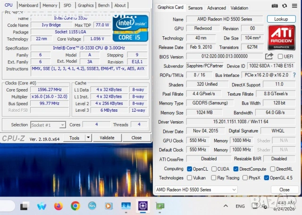
Task: Open the AMD Radeon HD 5500 Series dropdown
Action: [x=196, y=190]
